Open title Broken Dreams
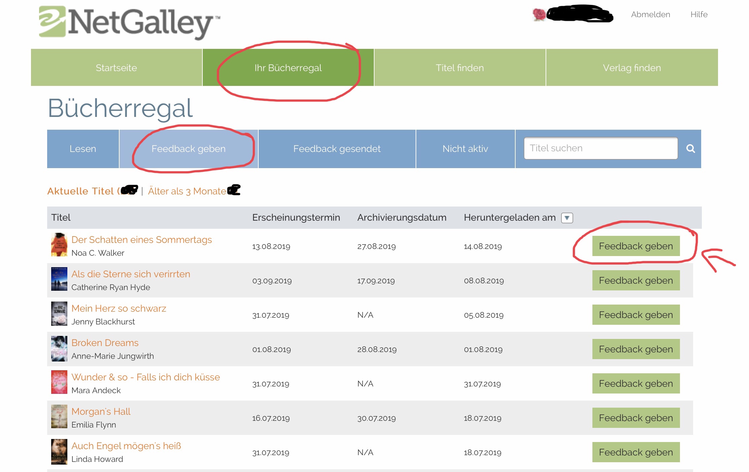The image size is (749, 472). coord(105,343)
